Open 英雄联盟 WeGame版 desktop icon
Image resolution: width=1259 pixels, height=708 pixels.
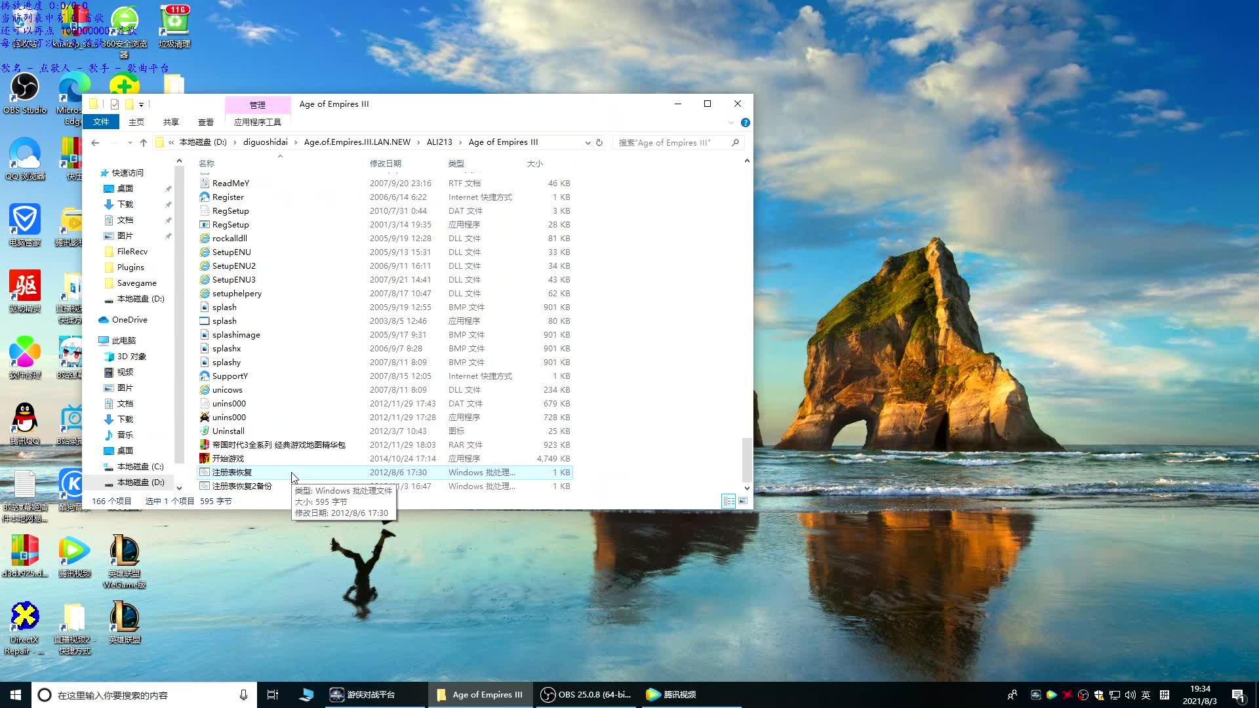(x=125, y=561)
